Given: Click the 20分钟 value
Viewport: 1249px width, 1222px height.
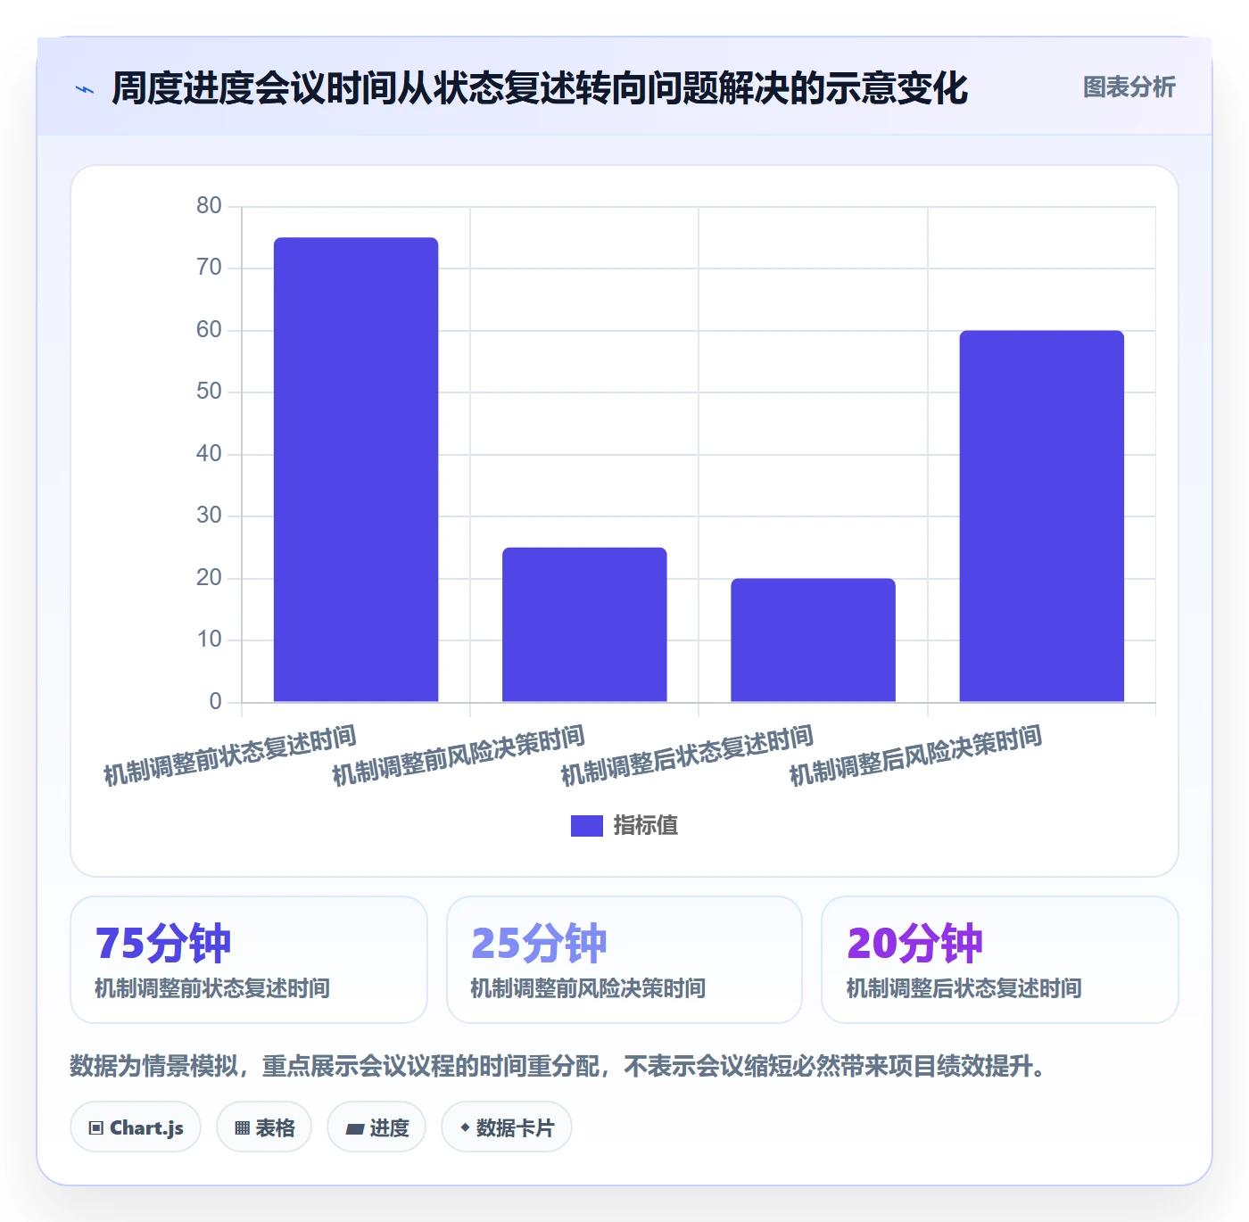Looking at the screenshot, I should (914, 944).
